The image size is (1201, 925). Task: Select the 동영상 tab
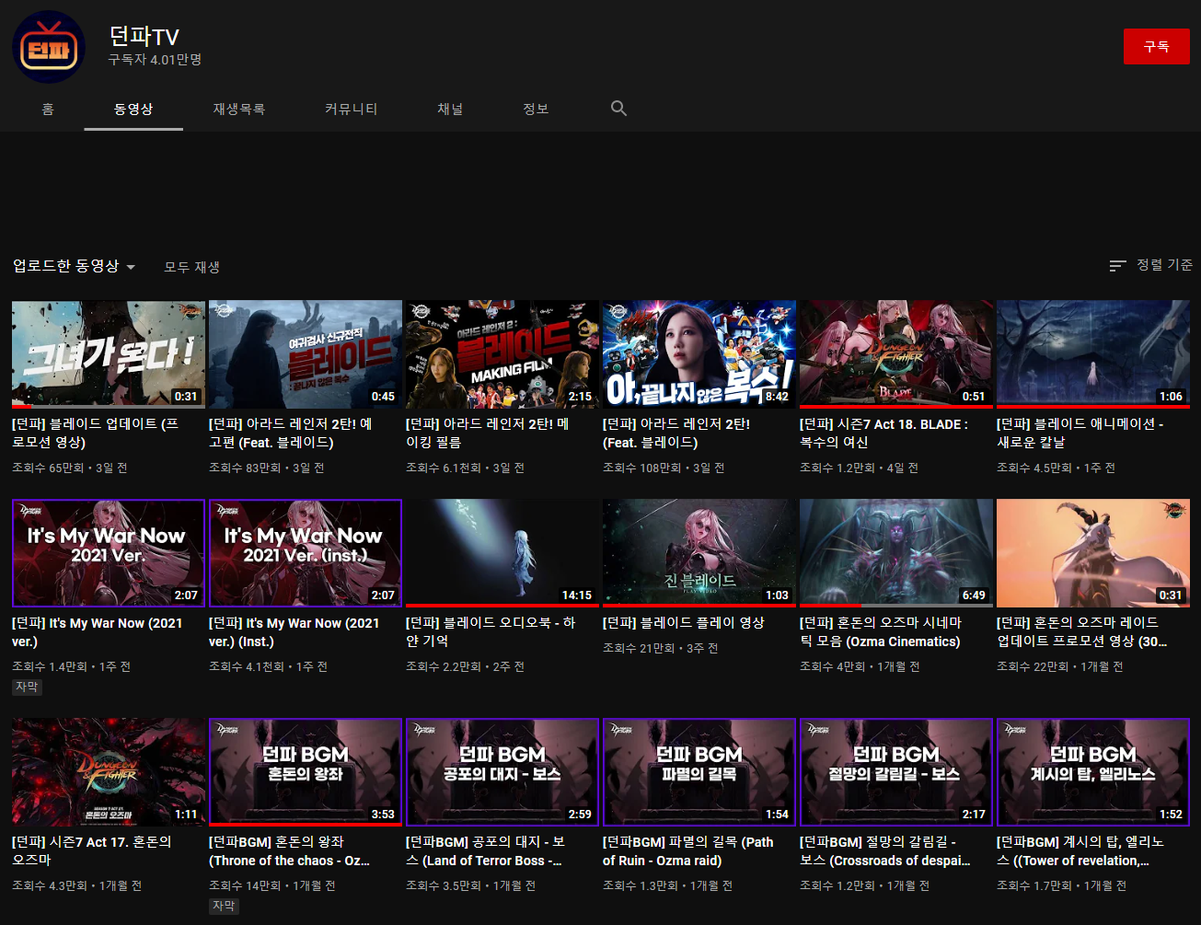[133, 109]
